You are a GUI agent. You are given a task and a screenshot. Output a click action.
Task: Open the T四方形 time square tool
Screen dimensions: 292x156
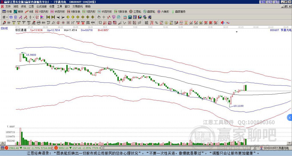click(x=89, y=11)
